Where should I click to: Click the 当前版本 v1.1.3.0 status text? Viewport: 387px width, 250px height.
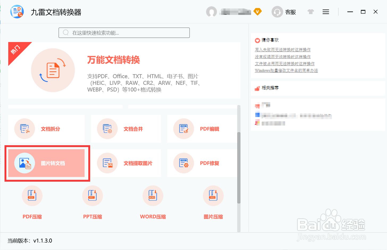[30, 241]
